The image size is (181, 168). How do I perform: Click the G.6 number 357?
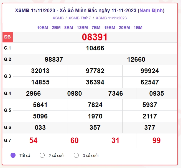point(95,128)
